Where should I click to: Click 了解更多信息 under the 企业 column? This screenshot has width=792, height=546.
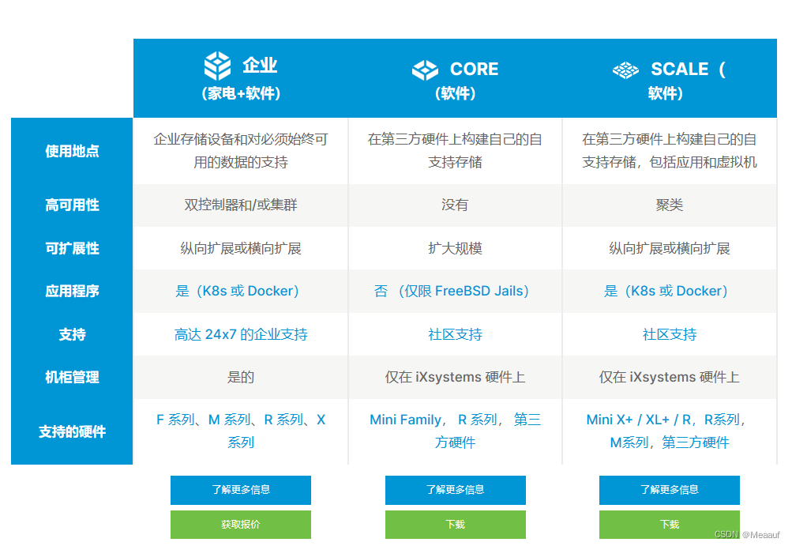(x=240, y=490)
